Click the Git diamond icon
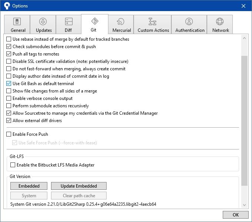This screenshot has width=252, height=222. [95, 21]
